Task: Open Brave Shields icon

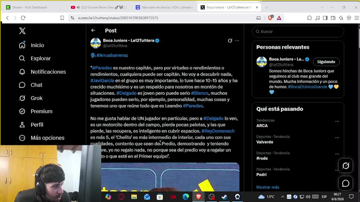Action: (270, 18)
